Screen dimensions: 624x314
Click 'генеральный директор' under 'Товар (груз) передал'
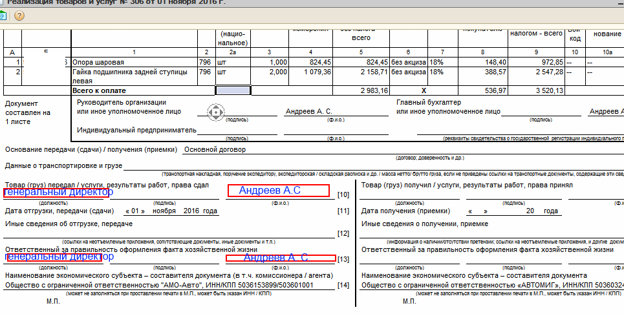coord(58,192)
